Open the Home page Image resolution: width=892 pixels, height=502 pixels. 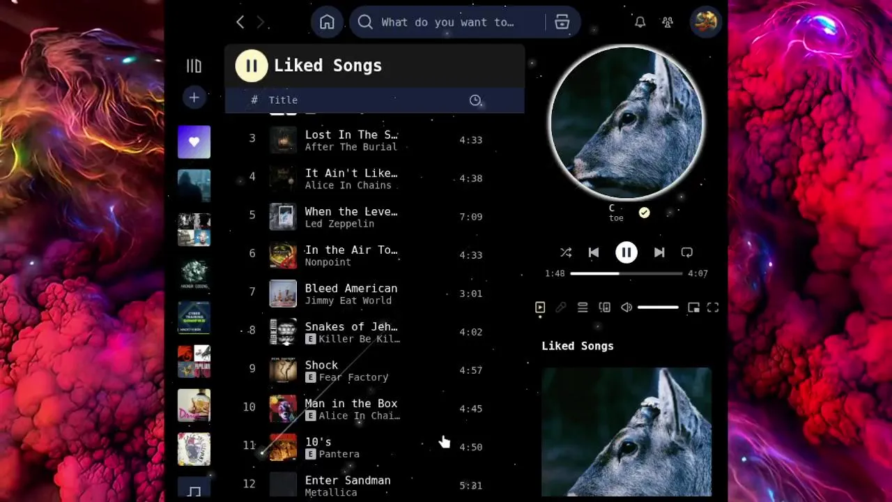pyautogui.click(x=327, y=22)
